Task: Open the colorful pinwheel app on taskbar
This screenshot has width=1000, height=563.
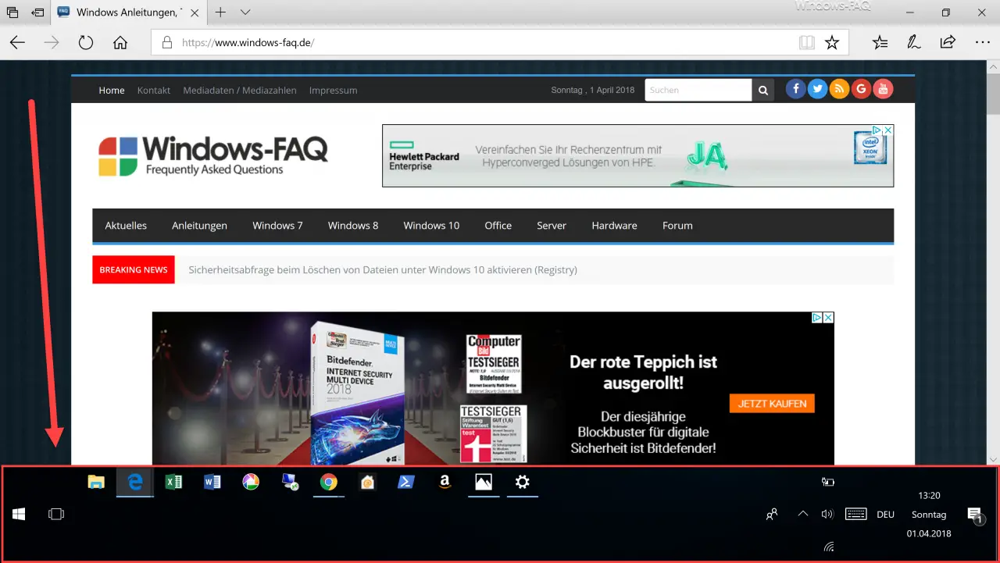Action: click(x=250, y=482)
